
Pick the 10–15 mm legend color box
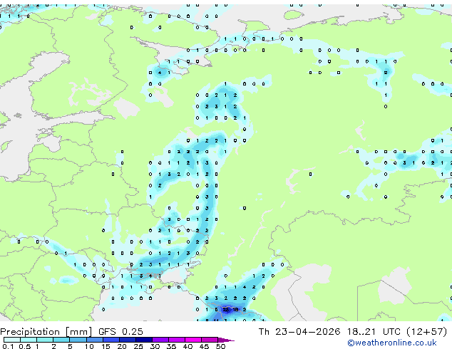94,340
